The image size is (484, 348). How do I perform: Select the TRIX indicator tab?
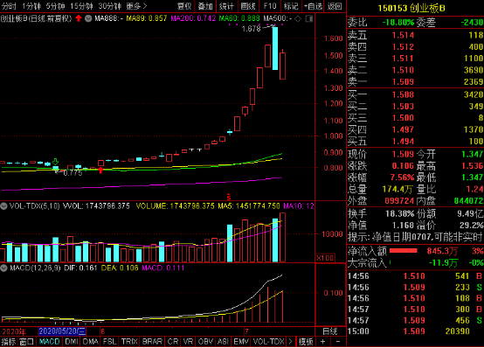(x=129, y=342)
